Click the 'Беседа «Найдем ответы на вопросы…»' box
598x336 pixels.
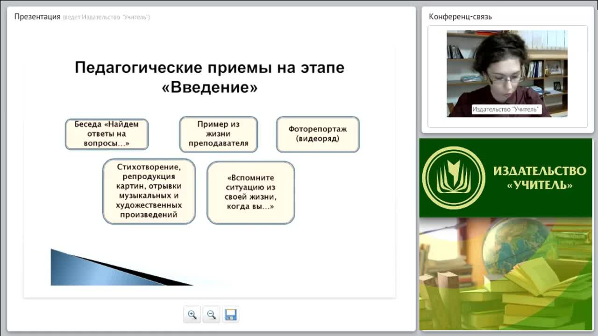(107, 134)
